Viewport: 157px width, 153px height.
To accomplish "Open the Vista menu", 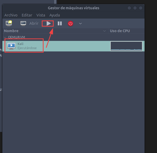I will coord(41,15).
